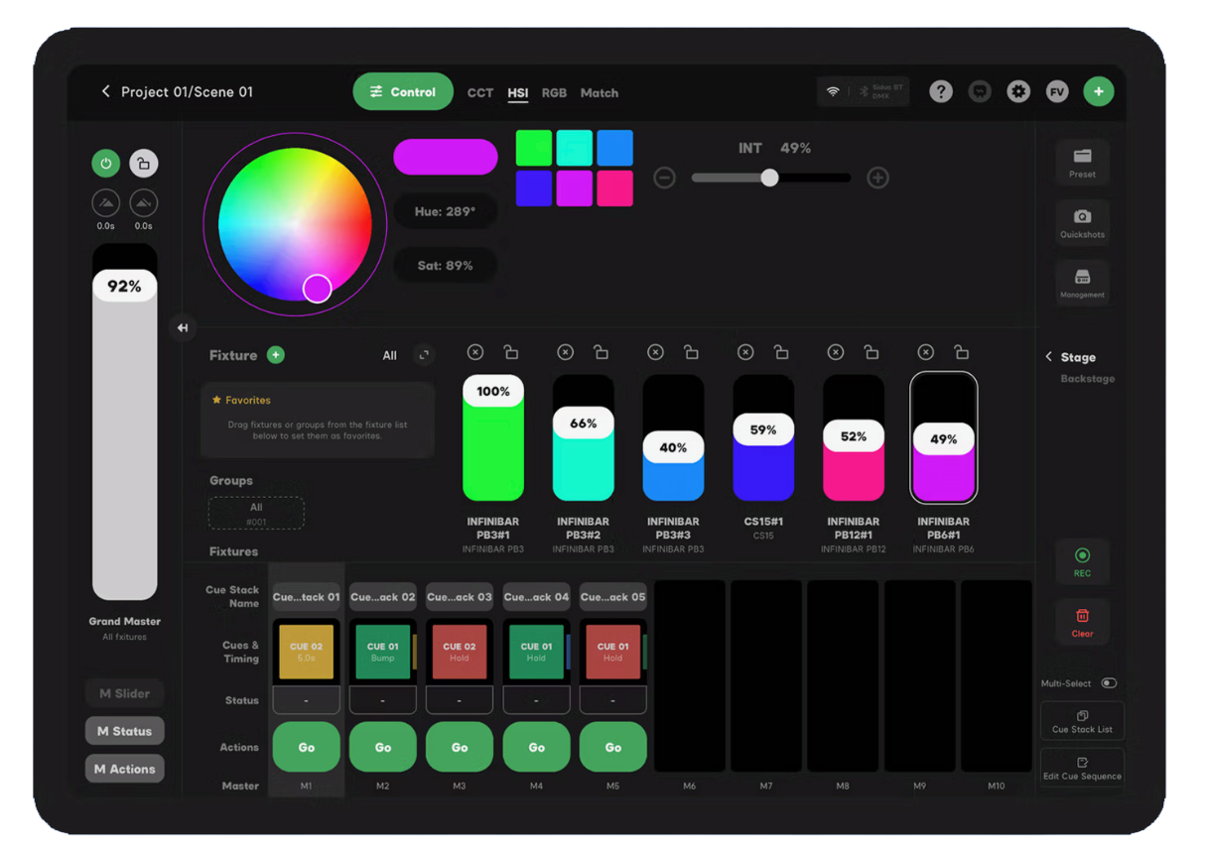1209x851 pixels.
Task: Toggle lock on INFINIBAR PB3#1
Action: tap(511, 351)
